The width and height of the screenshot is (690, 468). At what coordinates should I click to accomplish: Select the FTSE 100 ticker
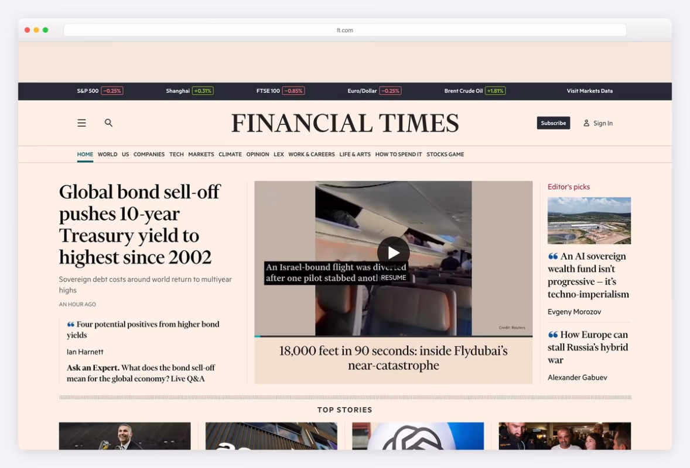(x=281, y=91)
